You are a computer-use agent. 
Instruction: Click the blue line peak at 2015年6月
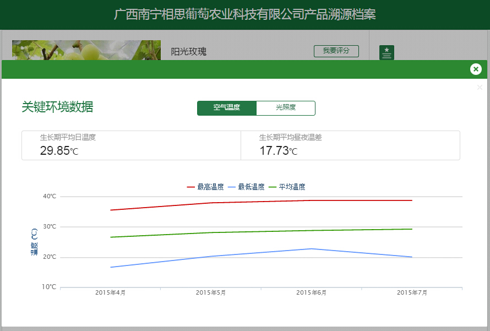click(x=312, y=248)
